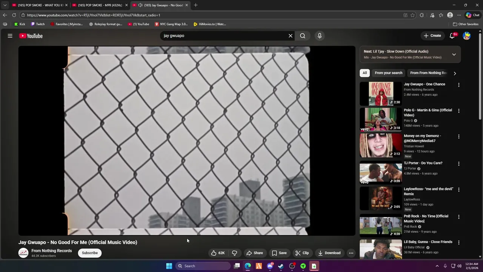Open browser extensions puzzle icon
This screenshot has width=483, height=272.
click(x=422, y=15)
